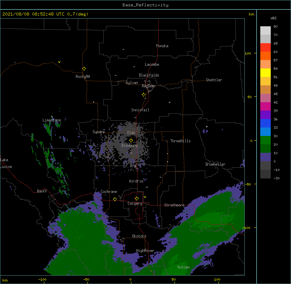
Task: Click the Olds city label
Action: click(131, 133)
